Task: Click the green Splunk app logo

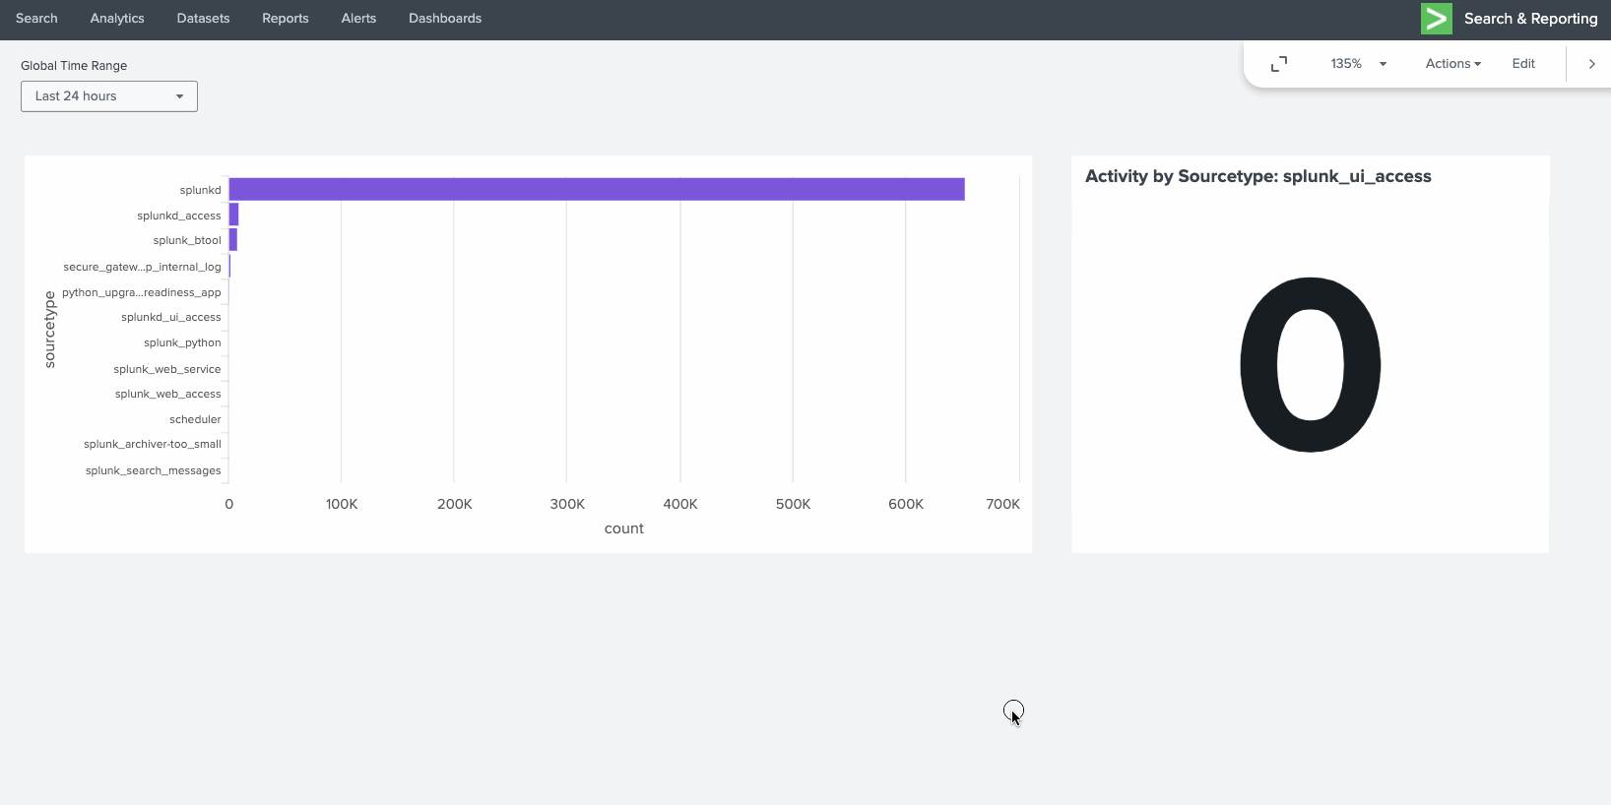Action: click(x=1436, y=19)
